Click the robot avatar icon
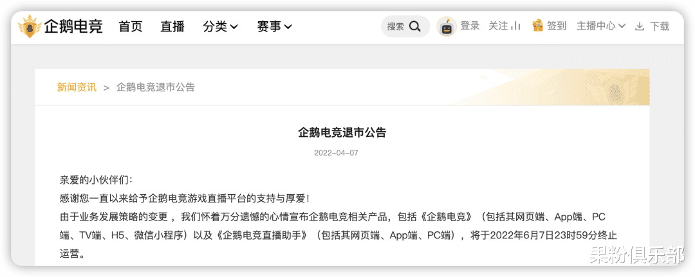This screenshot has width=695, height=277. (x=447, y=27)
